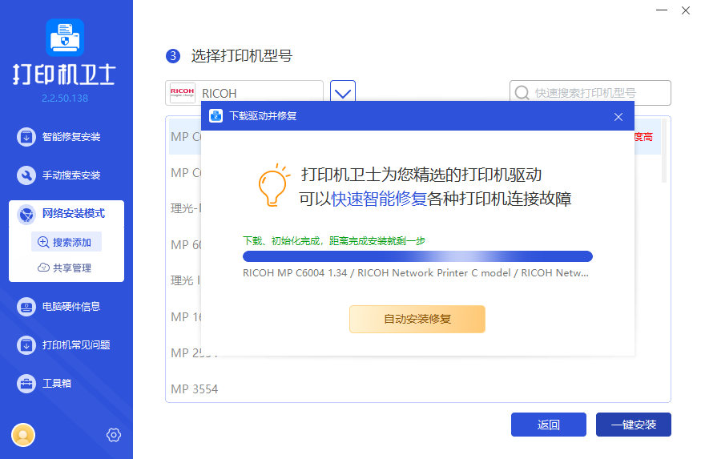701x459 pixels.
Task: Click the 打印机卫士 app logo icon
Action: (65, 38)
